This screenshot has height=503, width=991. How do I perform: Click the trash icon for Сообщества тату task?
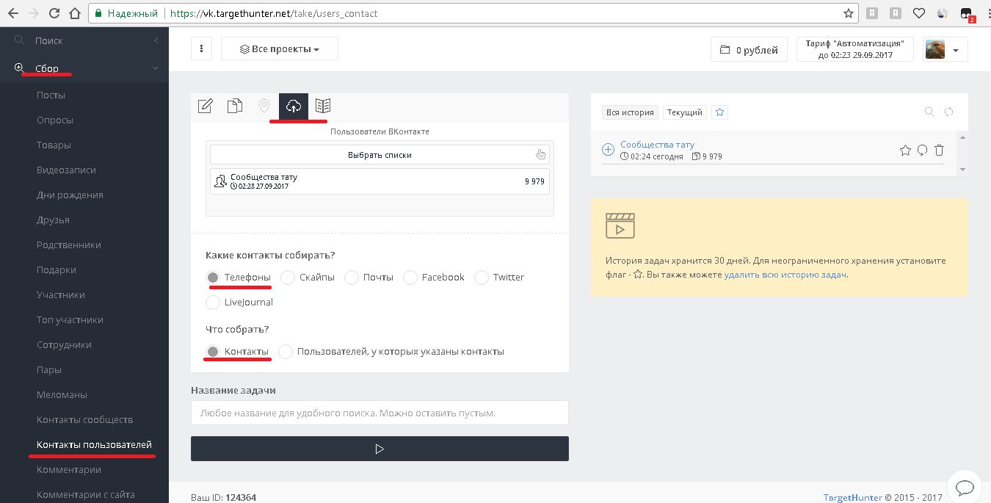[x=939, y=151]
